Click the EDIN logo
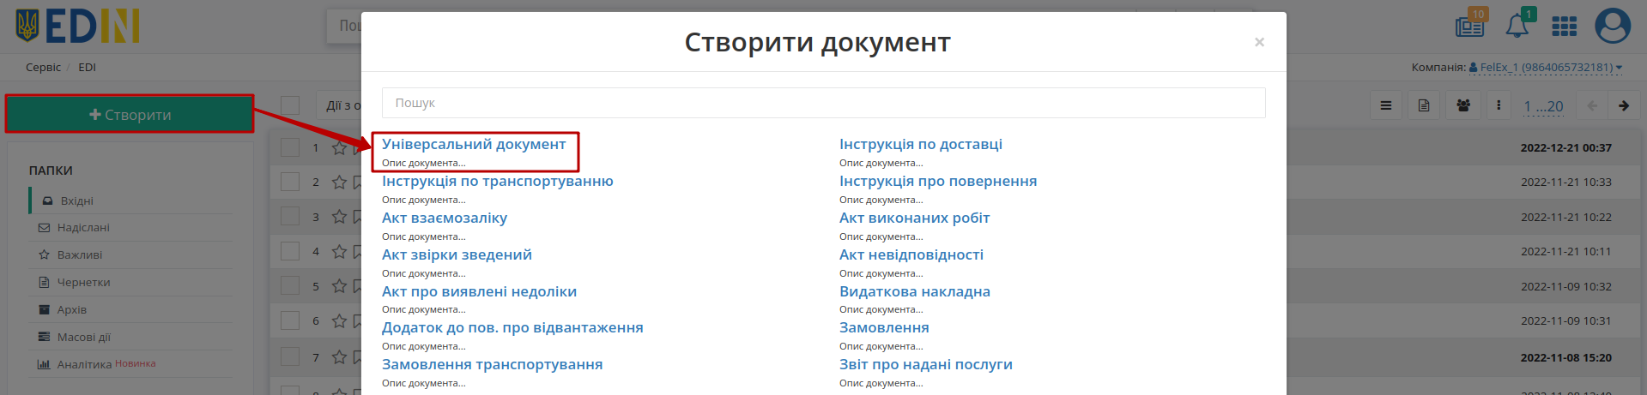Screen dimensions: 1647x395 [77, 26]
